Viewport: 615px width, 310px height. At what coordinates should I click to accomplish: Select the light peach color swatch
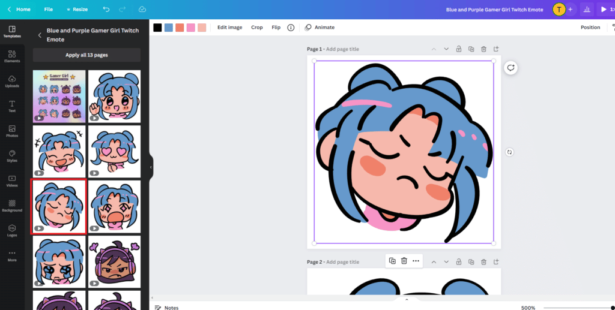202,28
